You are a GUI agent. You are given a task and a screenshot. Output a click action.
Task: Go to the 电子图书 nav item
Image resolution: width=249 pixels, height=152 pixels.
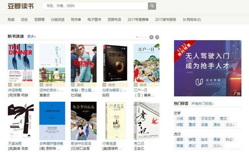(x=94, y=19)
